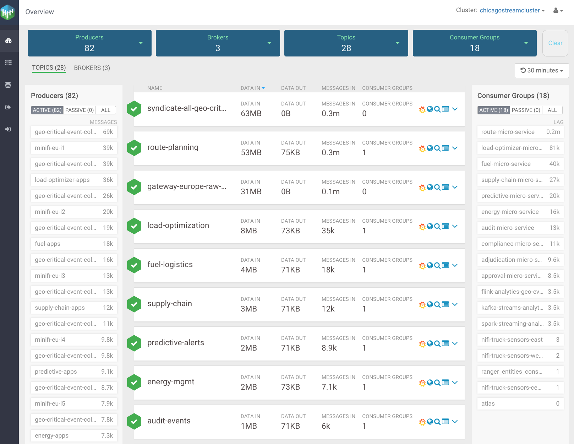Open Grafana icon for route-planning topic

point(422,148)
